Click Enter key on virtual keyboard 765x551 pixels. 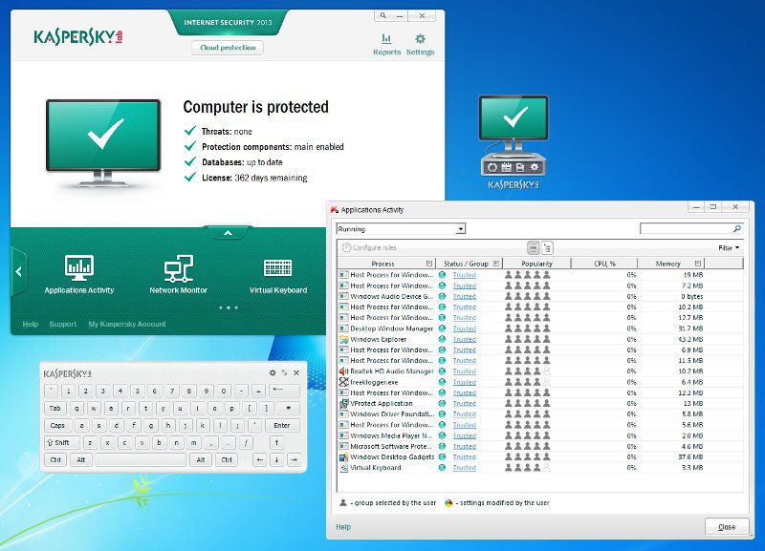[x=282, y=425]
